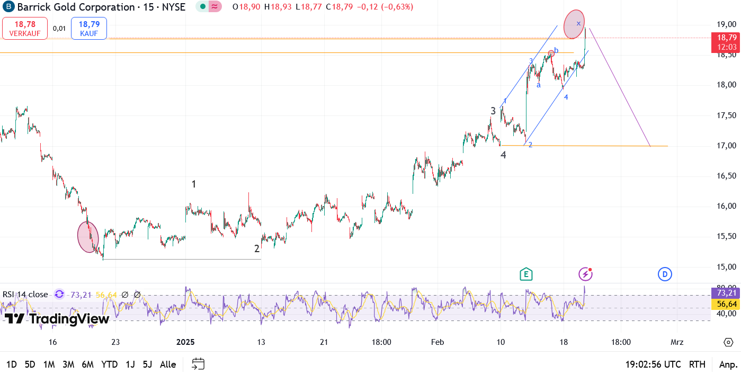This screenshot has width=741, height=374.
Task: Click the purple 73,21 RSI axis label
Action: point(726,293)
